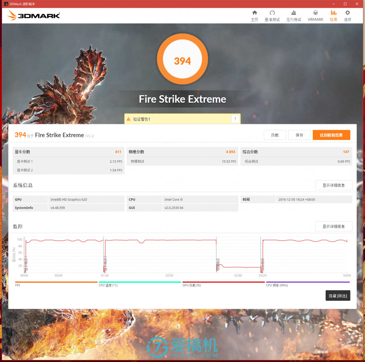This screenshot has height=362, width=365.
Task: Click the 3DMark logo
Action: coord(34,16)
